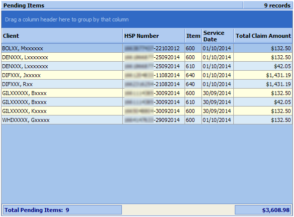
Task: Click $132.50 amount in BOLXX row
Action: coord(263,48)
